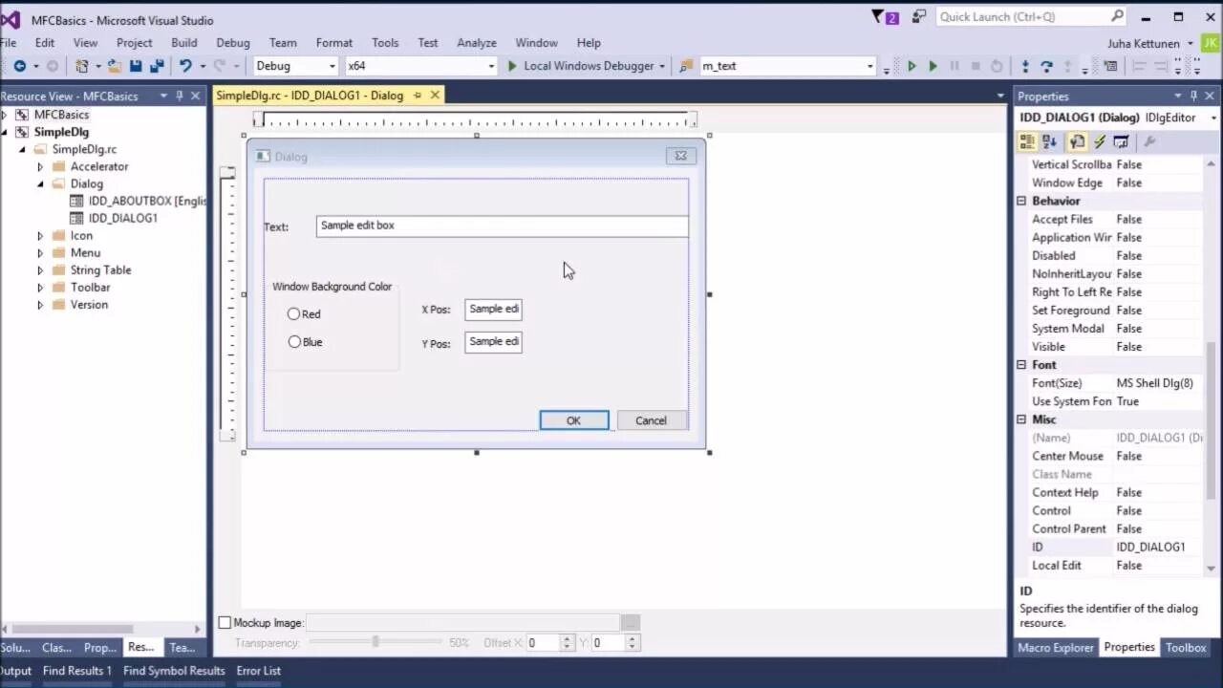Click the Transparency slider handle

click(x=375, y=642)
